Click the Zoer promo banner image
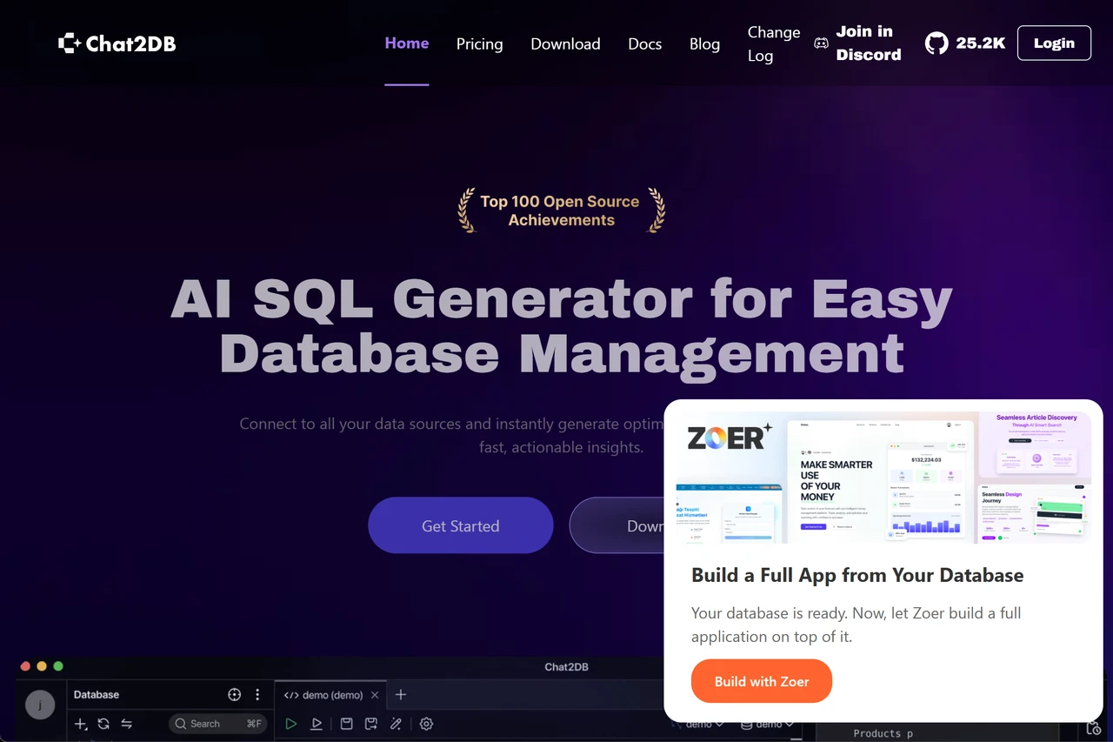1113x742 pixels. [883, 478]
